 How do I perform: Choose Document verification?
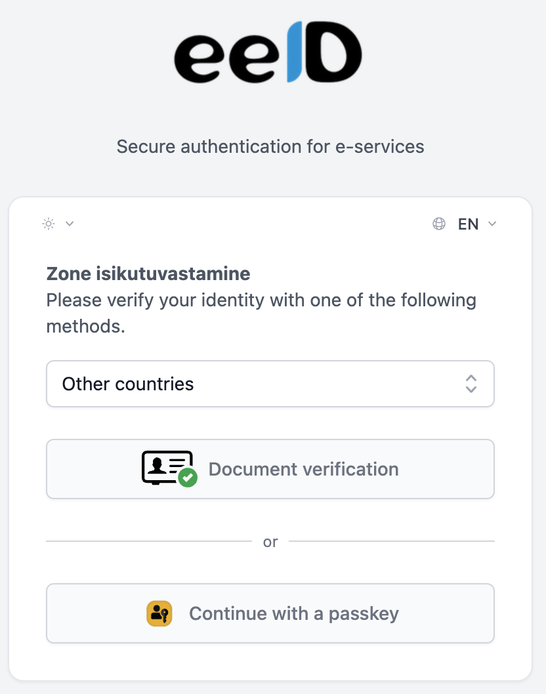pyautogui.click(x=270, y=469)
